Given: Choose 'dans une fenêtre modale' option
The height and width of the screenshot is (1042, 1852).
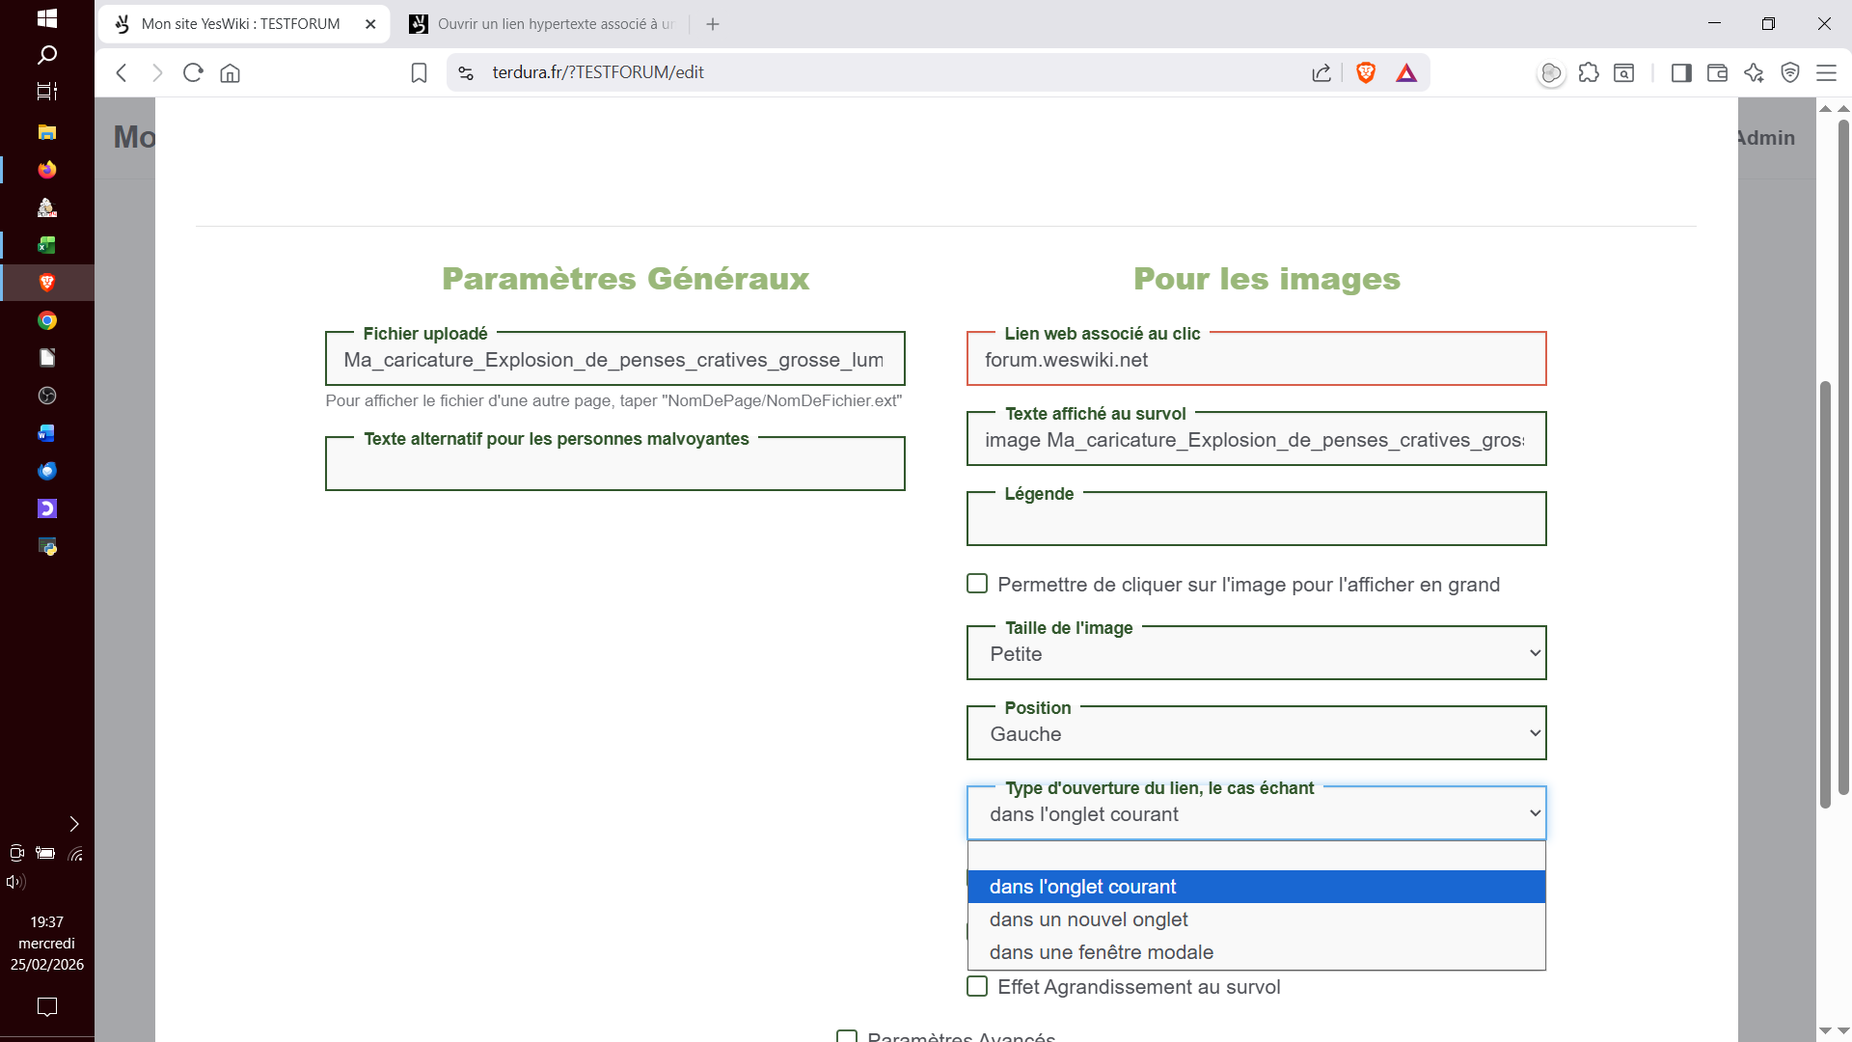Looking at the screenshot, I should click(x=1101, y=952).
